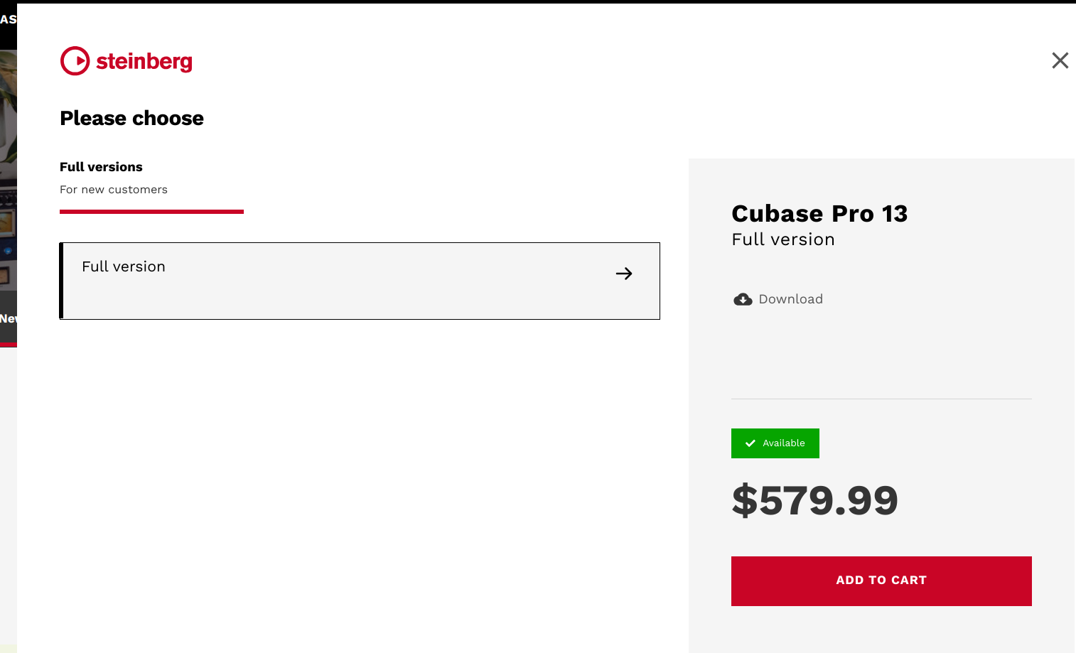Select the Full version option box
Viewport: 1076px width, 653px height.
[x=360, y=281]
